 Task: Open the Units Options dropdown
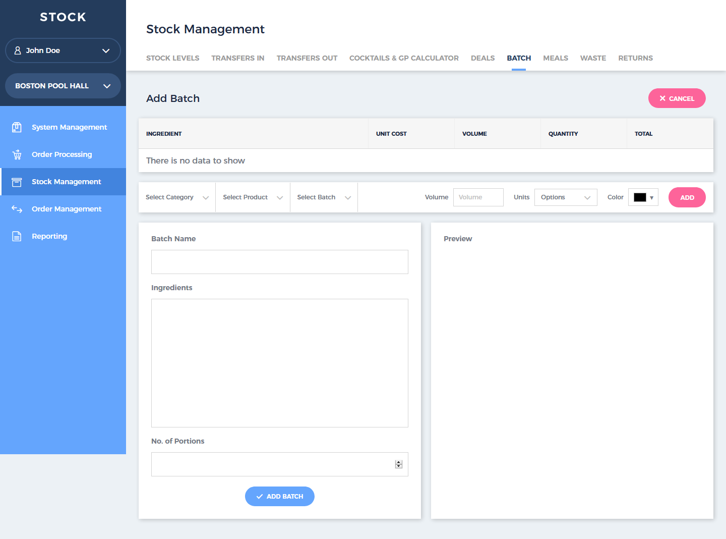point(566,197)
